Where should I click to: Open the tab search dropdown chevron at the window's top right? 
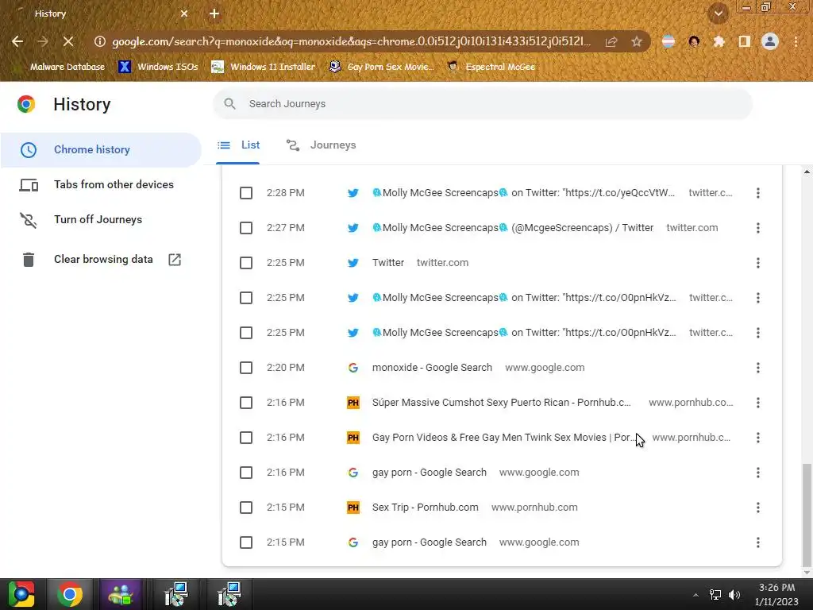click(719, 14)
